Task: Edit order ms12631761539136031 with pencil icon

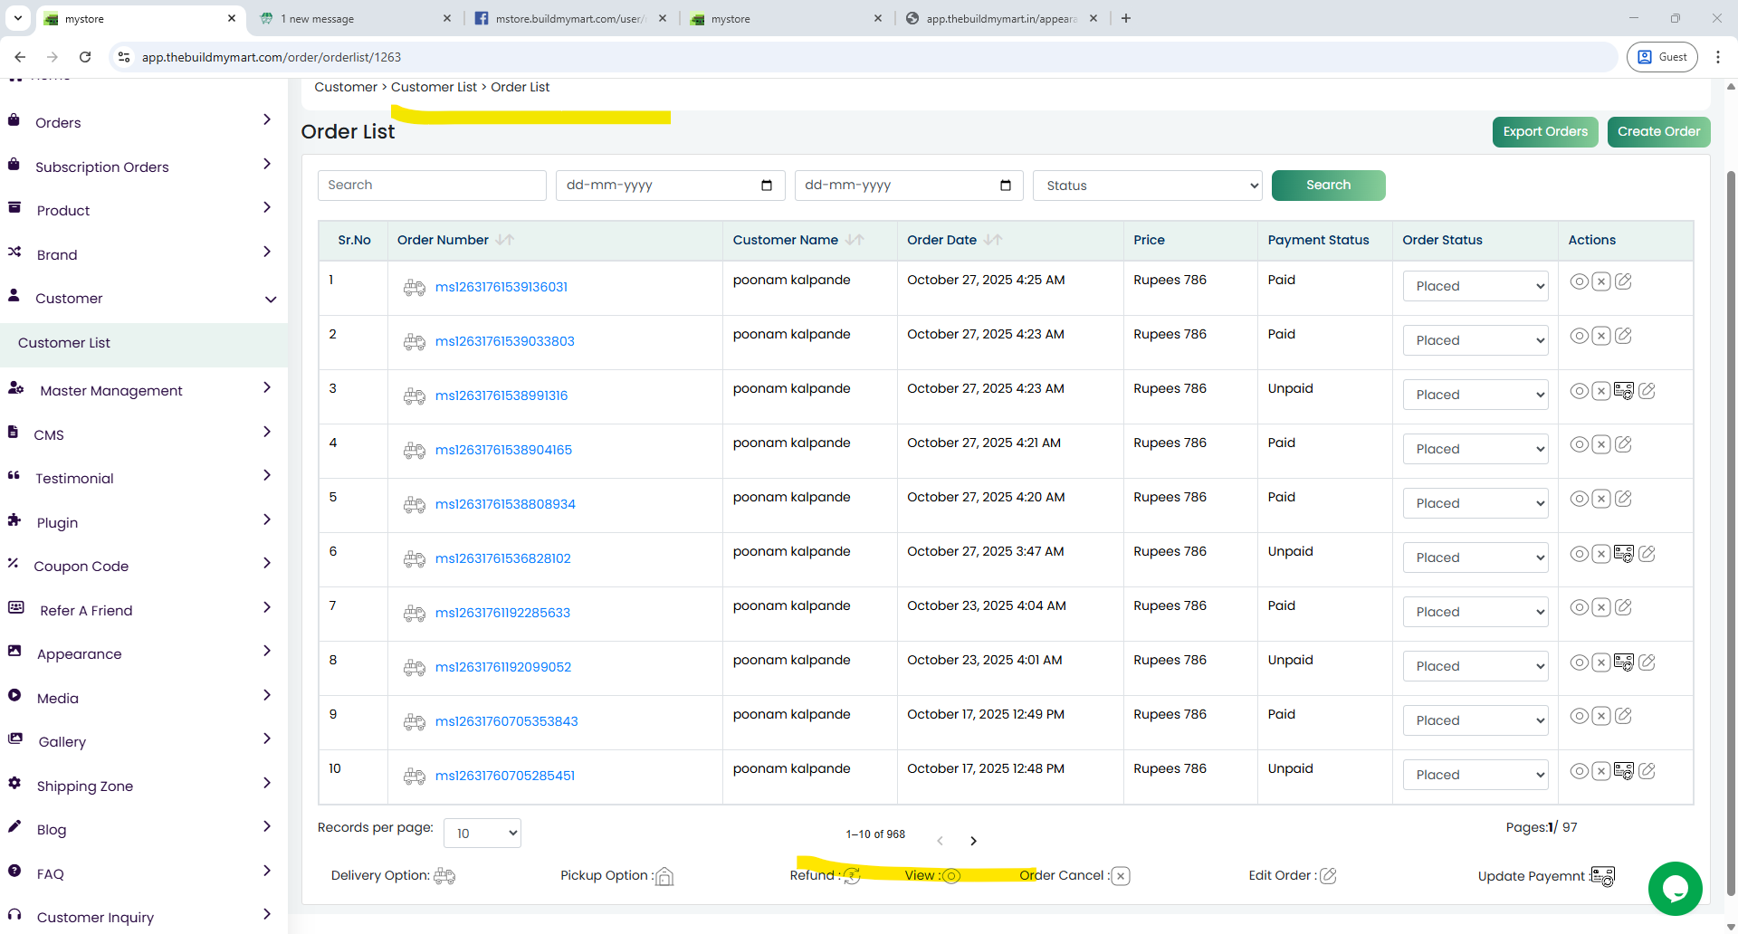Action: click(x=1624, y=281)
